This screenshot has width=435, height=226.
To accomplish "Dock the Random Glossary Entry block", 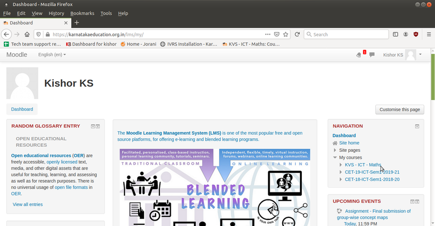I will click(98, 126).
